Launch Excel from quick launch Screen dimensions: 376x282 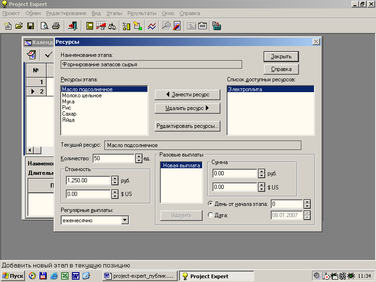pos(65,276)
